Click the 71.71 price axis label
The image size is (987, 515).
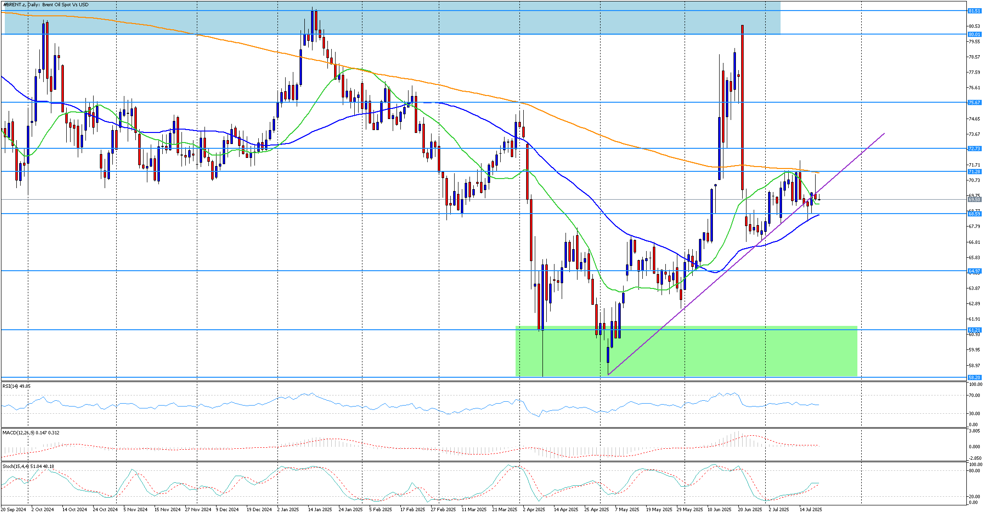click(974, 165)
